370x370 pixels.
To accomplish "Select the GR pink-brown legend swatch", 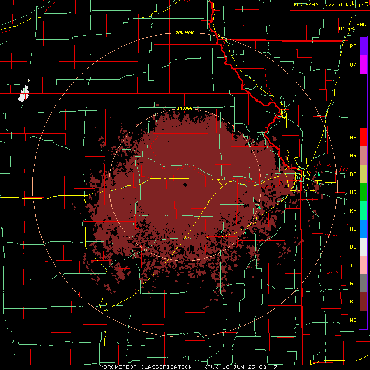I will (363, 156).
